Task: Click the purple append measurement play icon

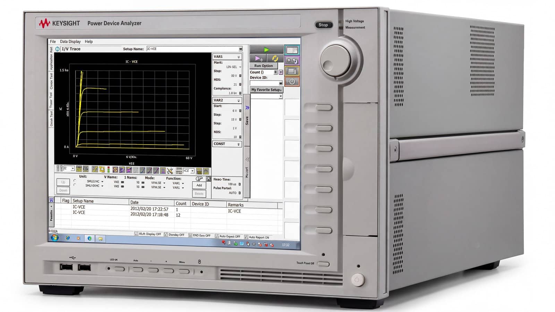Action: [x=258, y=58]
